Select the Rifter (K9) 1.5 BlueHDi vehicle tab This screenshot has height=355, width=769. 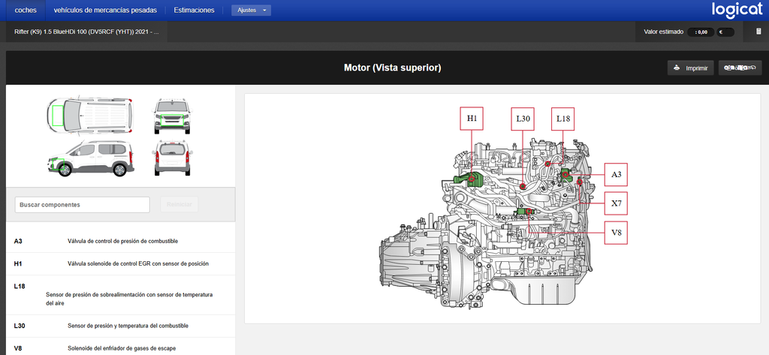click(x=87, y=32)
